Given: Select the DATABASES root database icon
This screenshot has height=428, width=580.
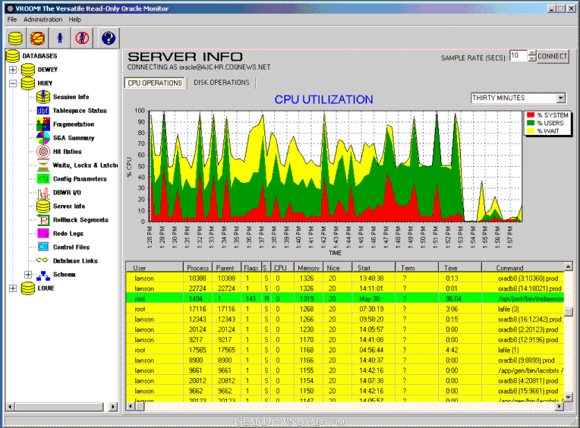Looking at the screenshot, I should point(13,56).
